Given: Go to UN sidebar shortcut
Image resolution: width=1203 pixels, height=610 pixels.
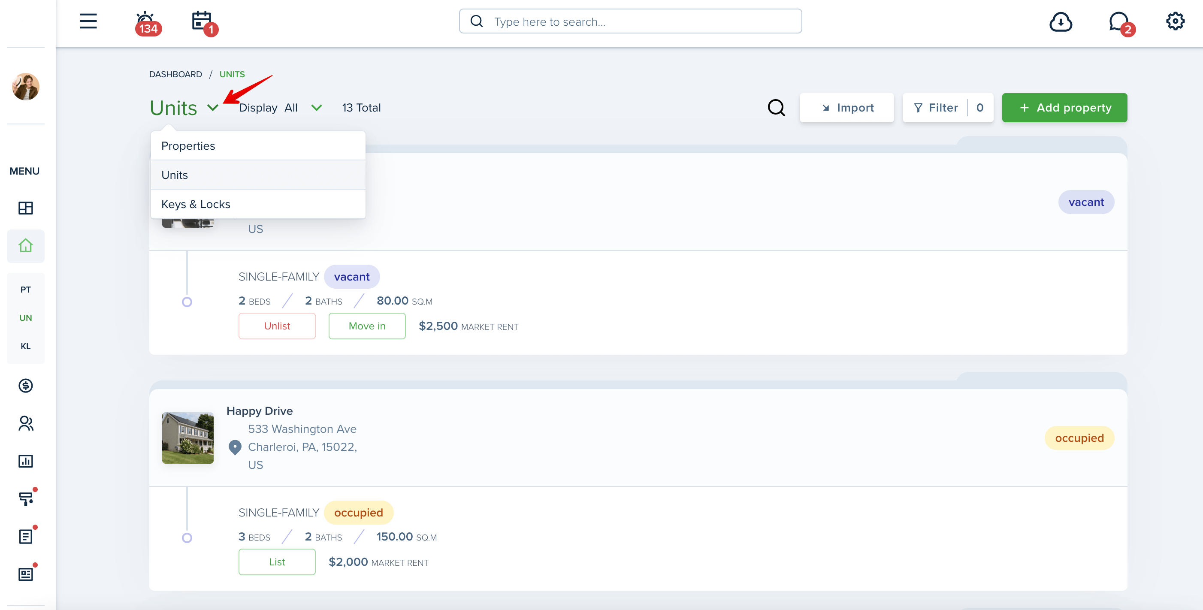Looking at the screenshot, I should 26,318.
